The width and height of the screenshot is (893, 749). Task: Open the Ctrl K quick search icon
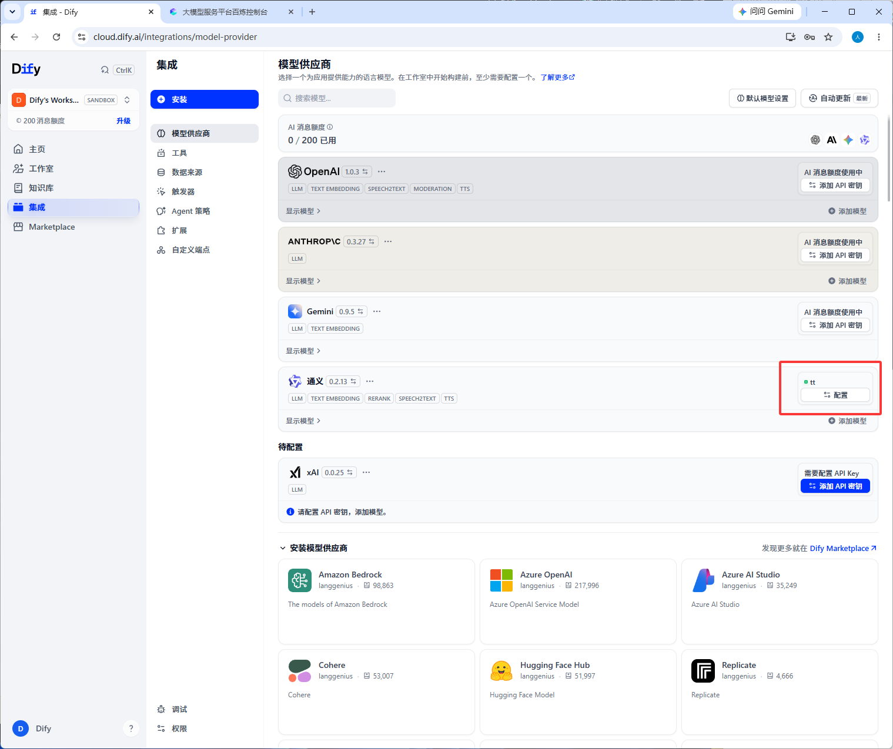click(105, 70)
